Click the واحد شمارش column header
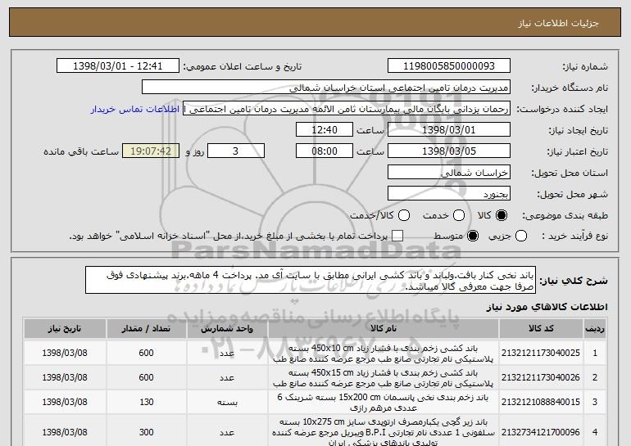Screen dimensions: 631x446 point(227,329)
